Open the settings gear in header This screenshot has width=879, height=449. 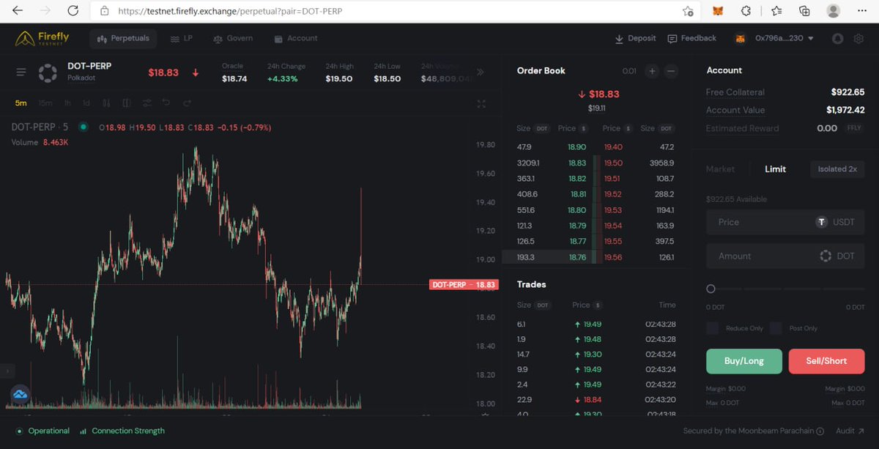pos(858,39)
